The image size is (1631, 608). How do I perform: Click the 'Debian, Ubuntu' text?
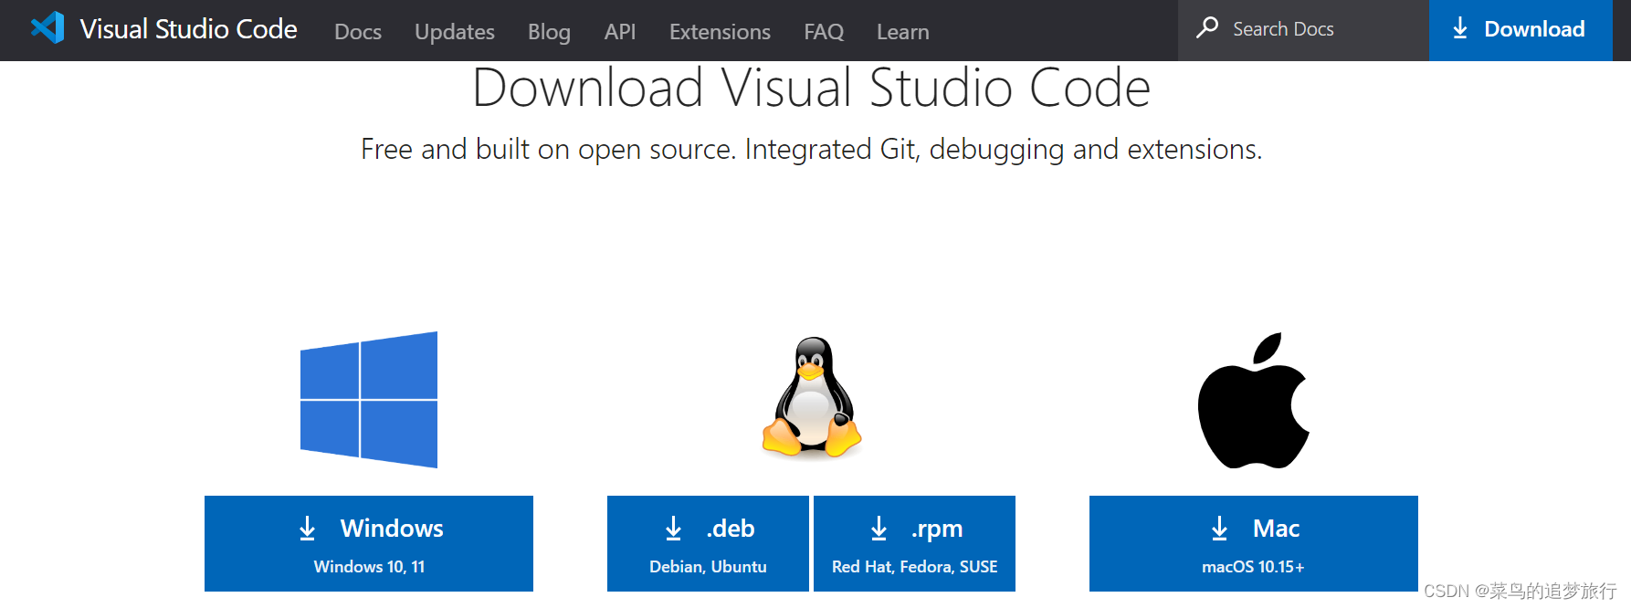click(x=708, y=567)
